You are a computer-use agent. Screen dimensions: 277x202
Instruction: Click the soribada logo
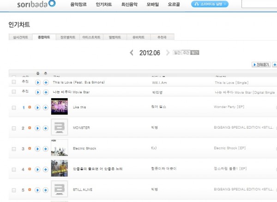[x=36, y=4]
